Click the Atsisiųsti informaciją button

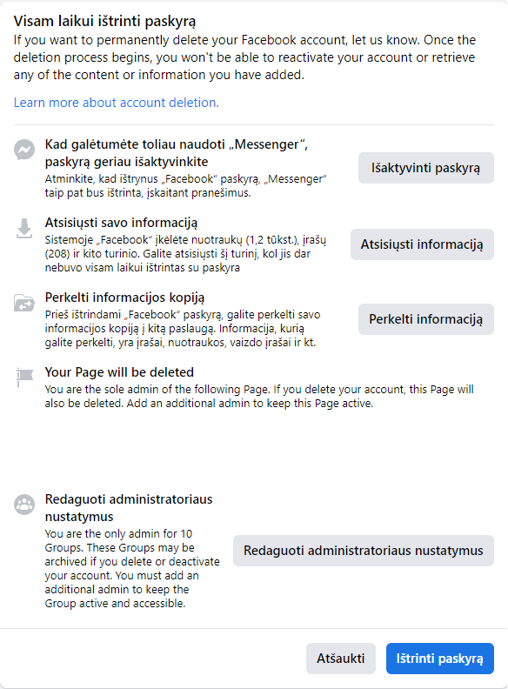click(422, 244)
